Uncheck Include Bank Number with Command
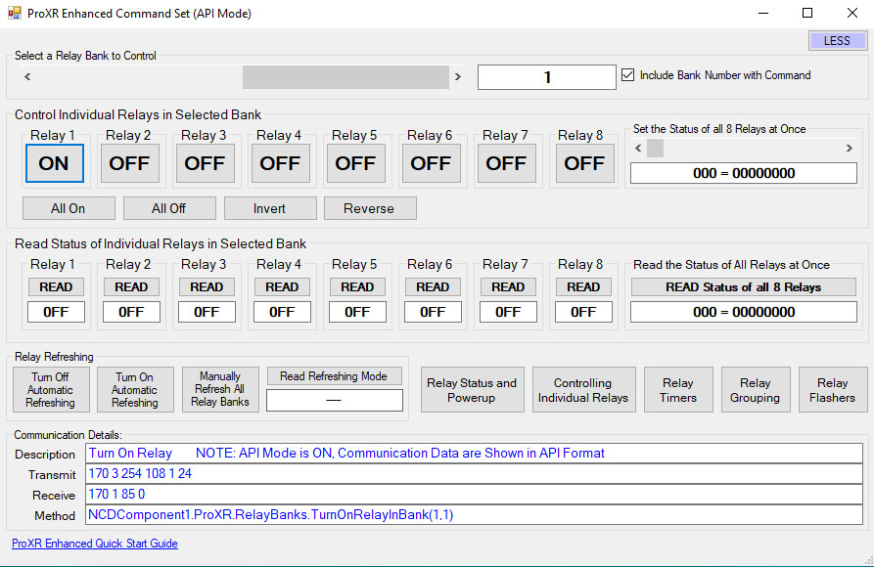Screen dimensions: 874x567 click(628, 75)
